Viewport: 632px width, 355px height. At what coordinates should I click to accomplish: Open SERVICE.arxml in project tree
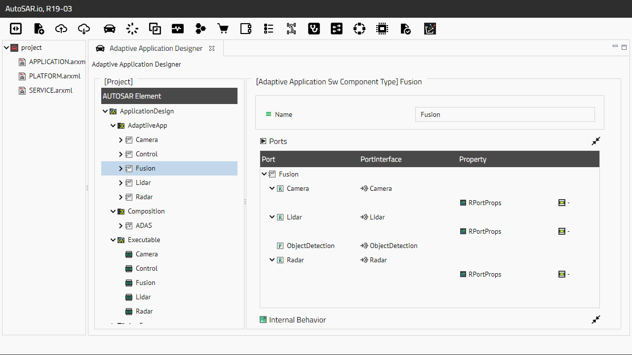coord(50,90)
